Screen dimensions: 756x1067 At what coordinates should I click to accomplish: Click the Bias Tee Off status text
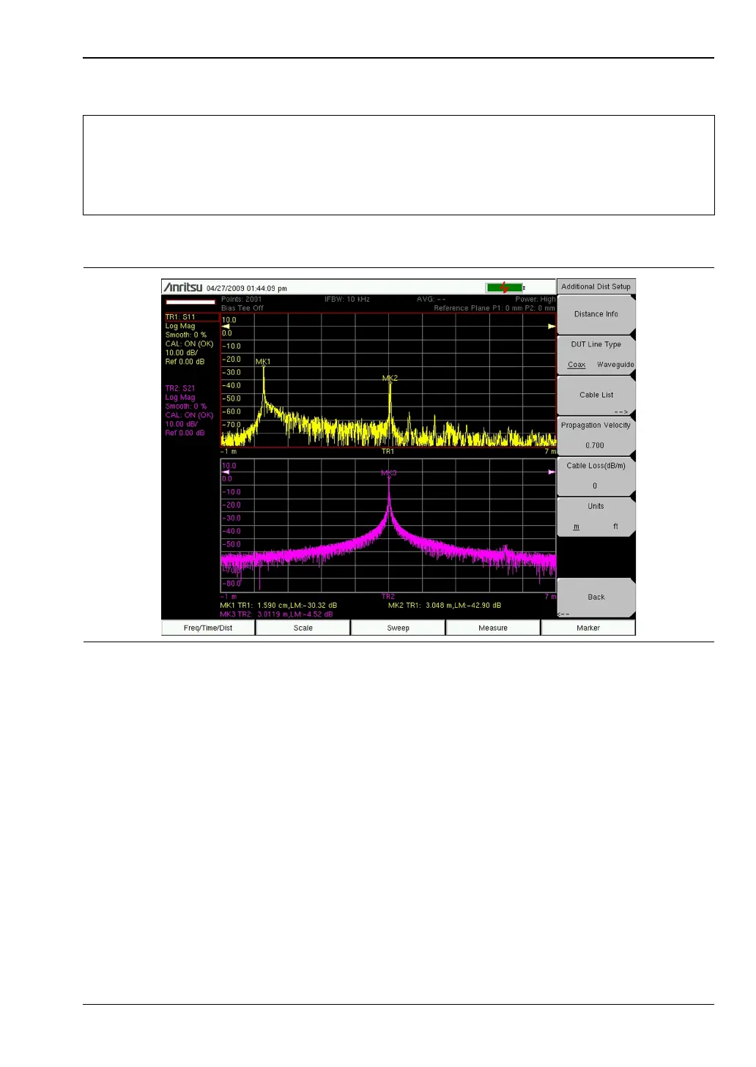click(242, 308)
